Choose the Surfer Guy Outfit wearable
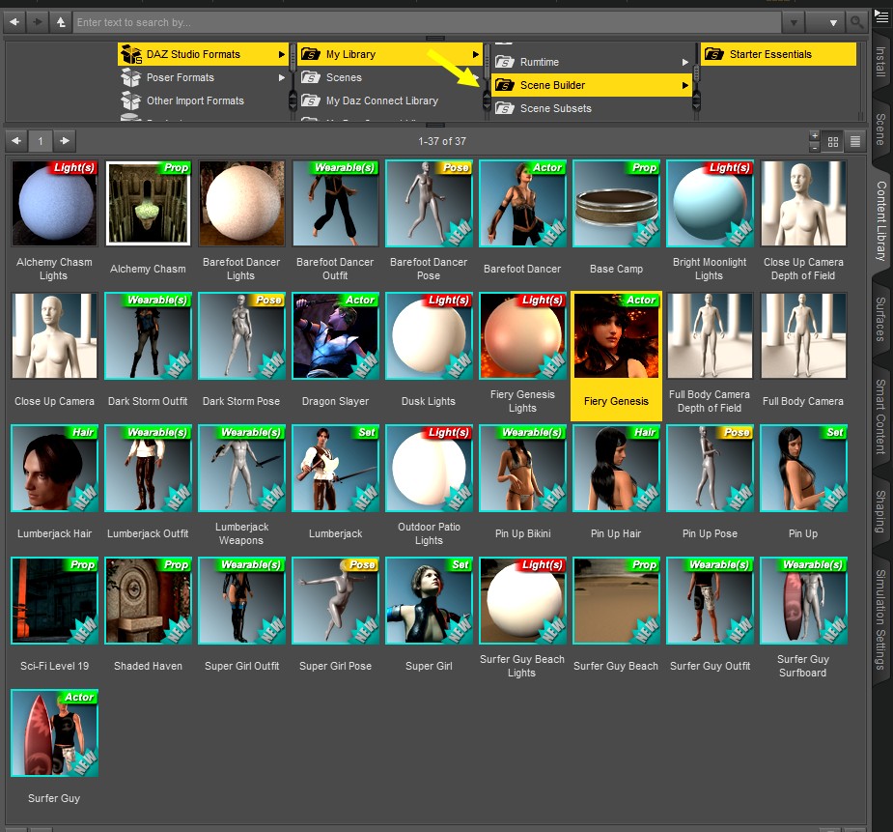The image size is (893, 832). coord(710,601)
